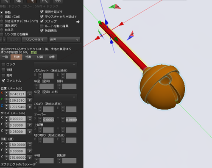
Task: Enable the ロック checkbox
Action: [x=3, y=64]
